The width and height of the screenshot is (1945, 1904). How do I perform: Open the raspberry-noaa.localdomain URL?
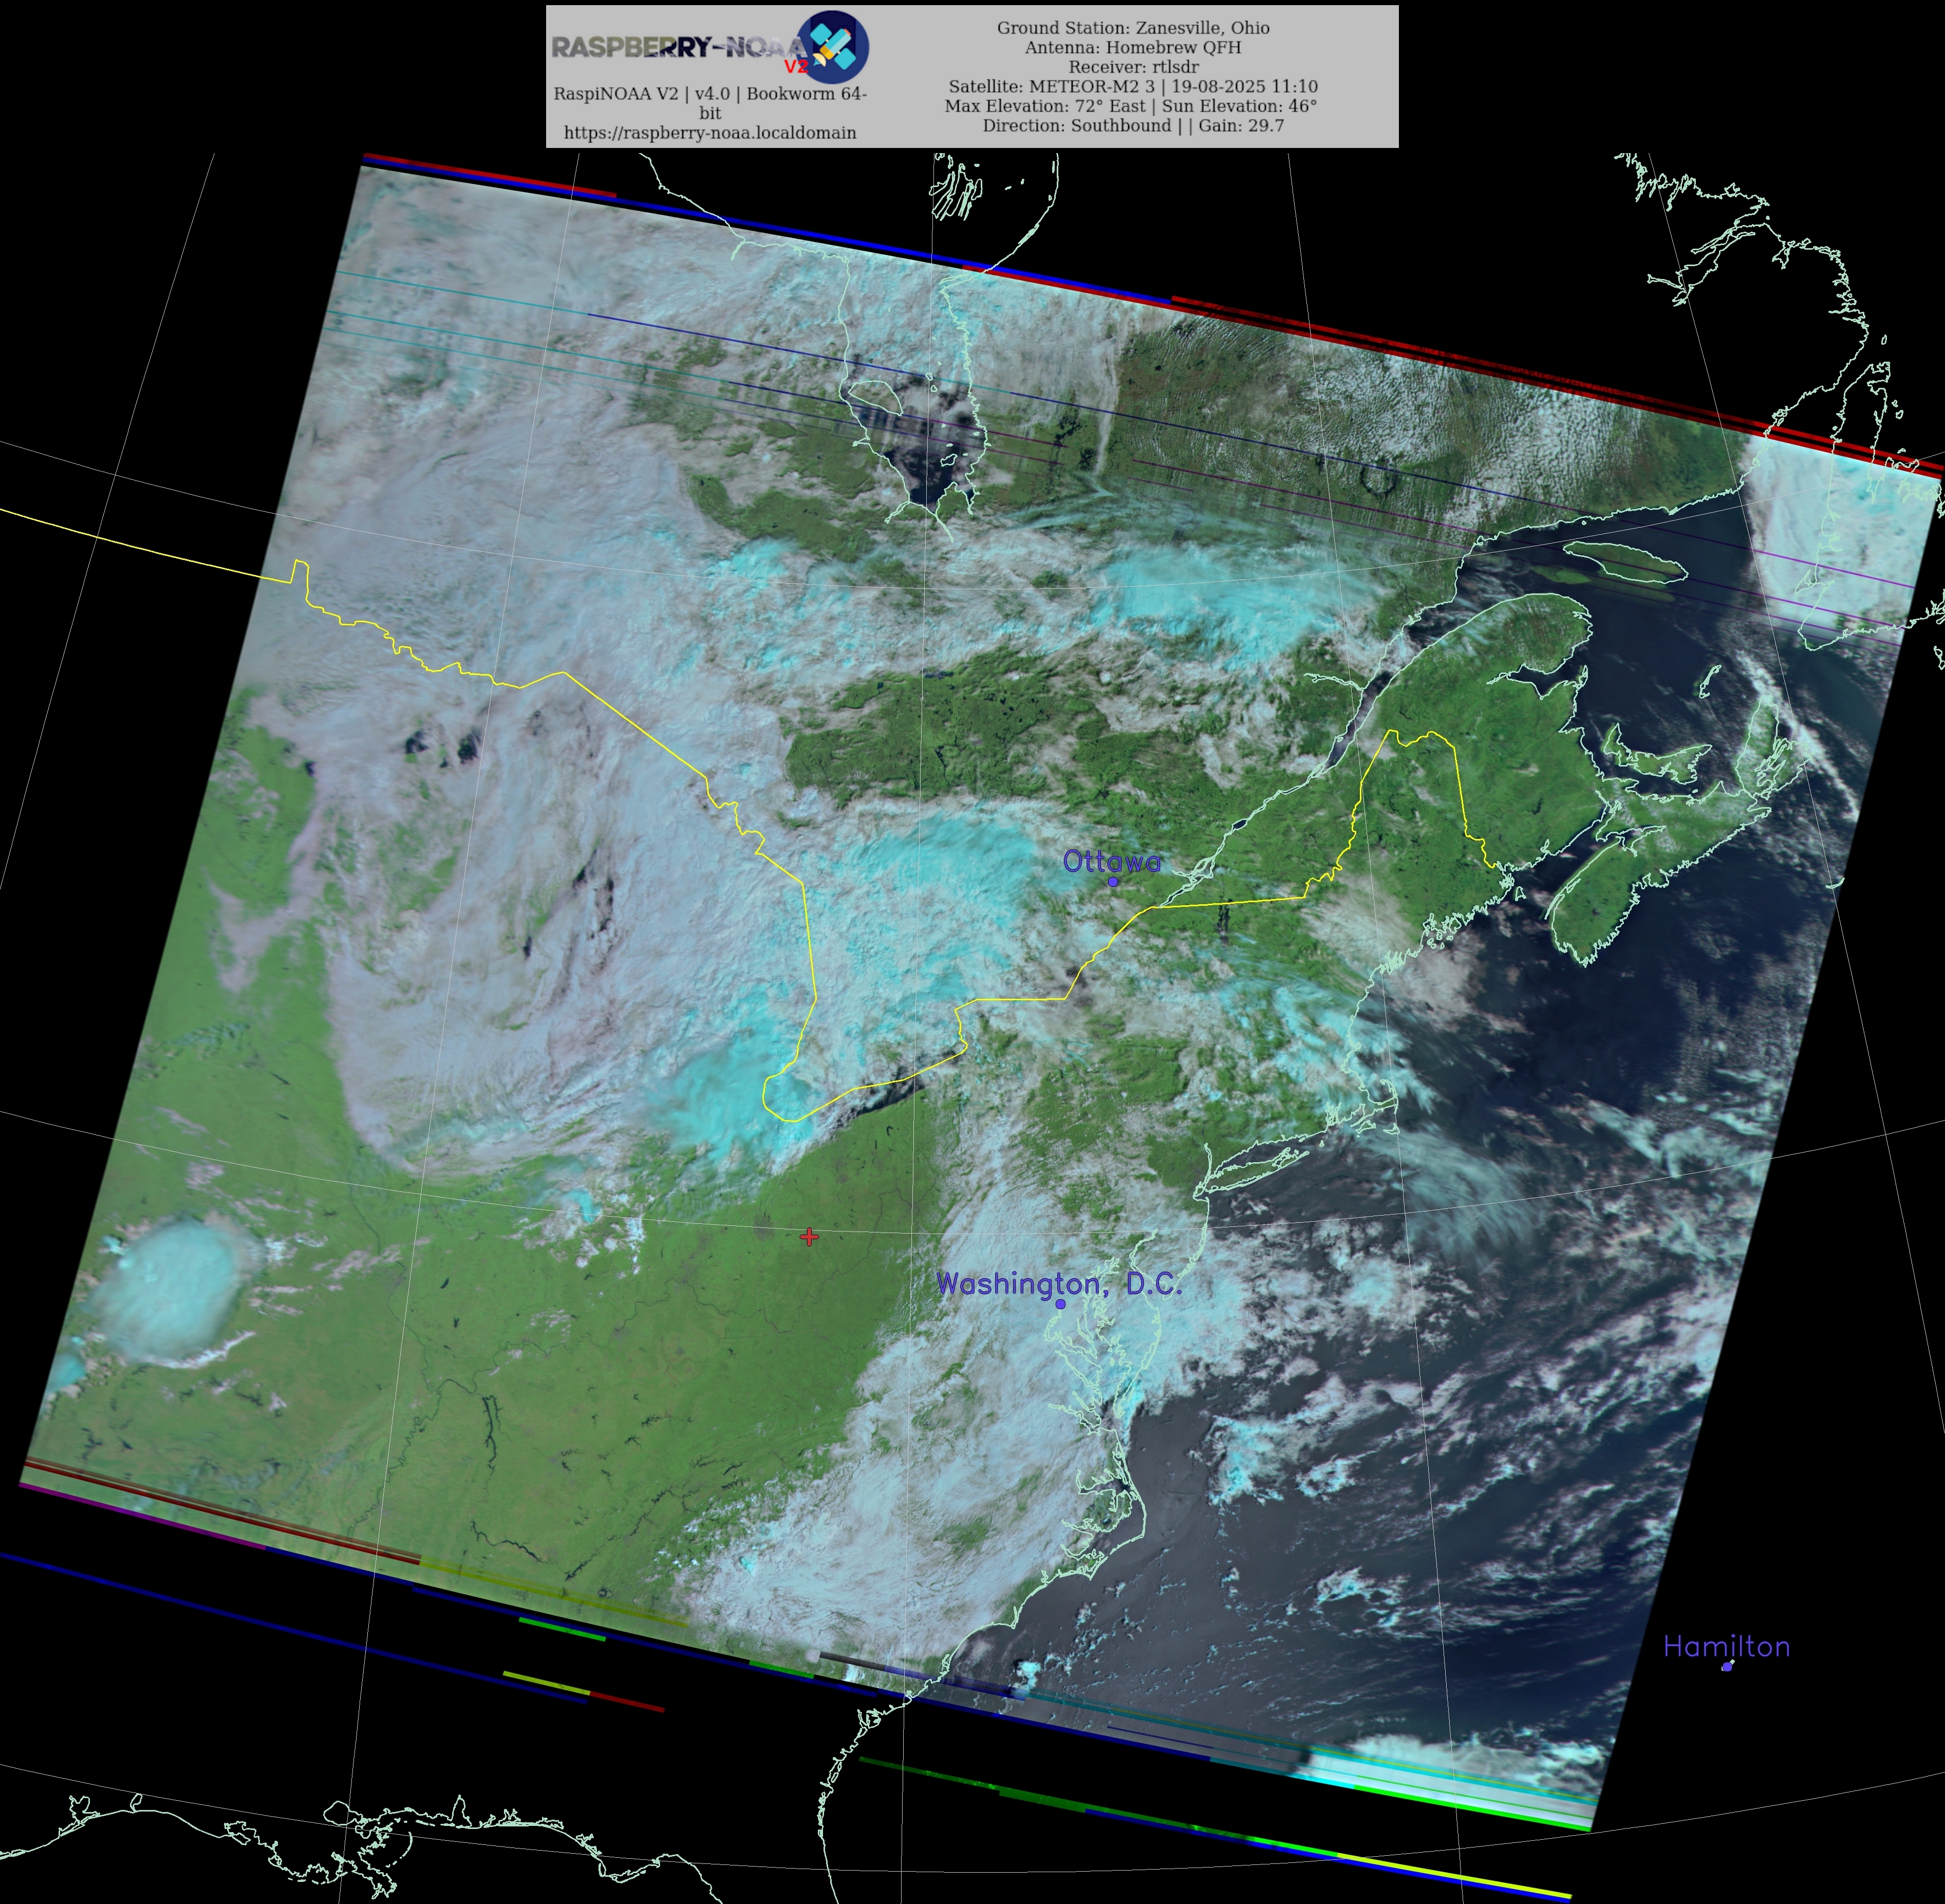[710, 132]
